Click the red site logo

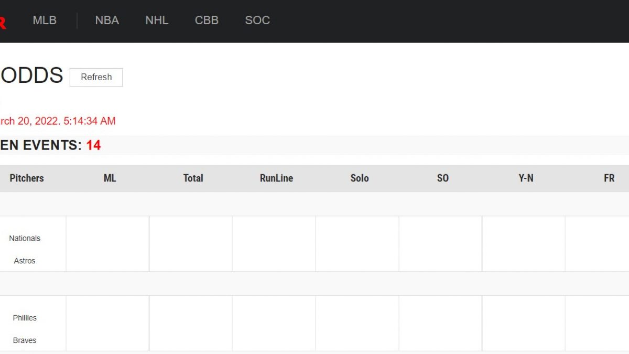point(3,22)
